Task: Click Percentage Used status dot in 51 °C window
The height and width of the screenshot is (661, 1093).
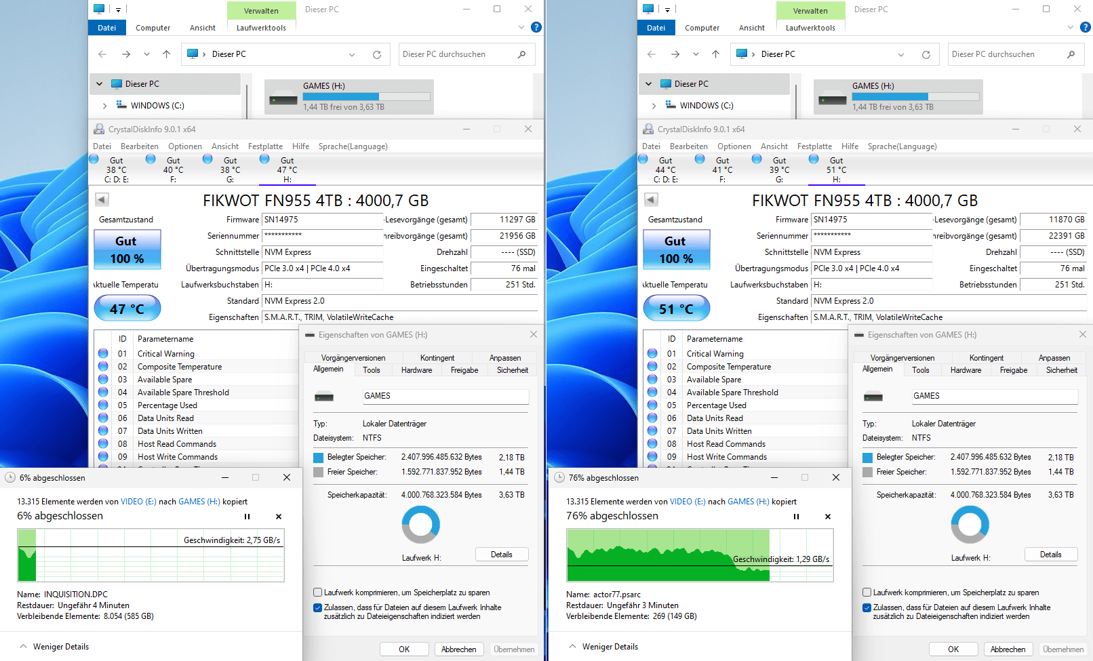Action: click(652, 405)
